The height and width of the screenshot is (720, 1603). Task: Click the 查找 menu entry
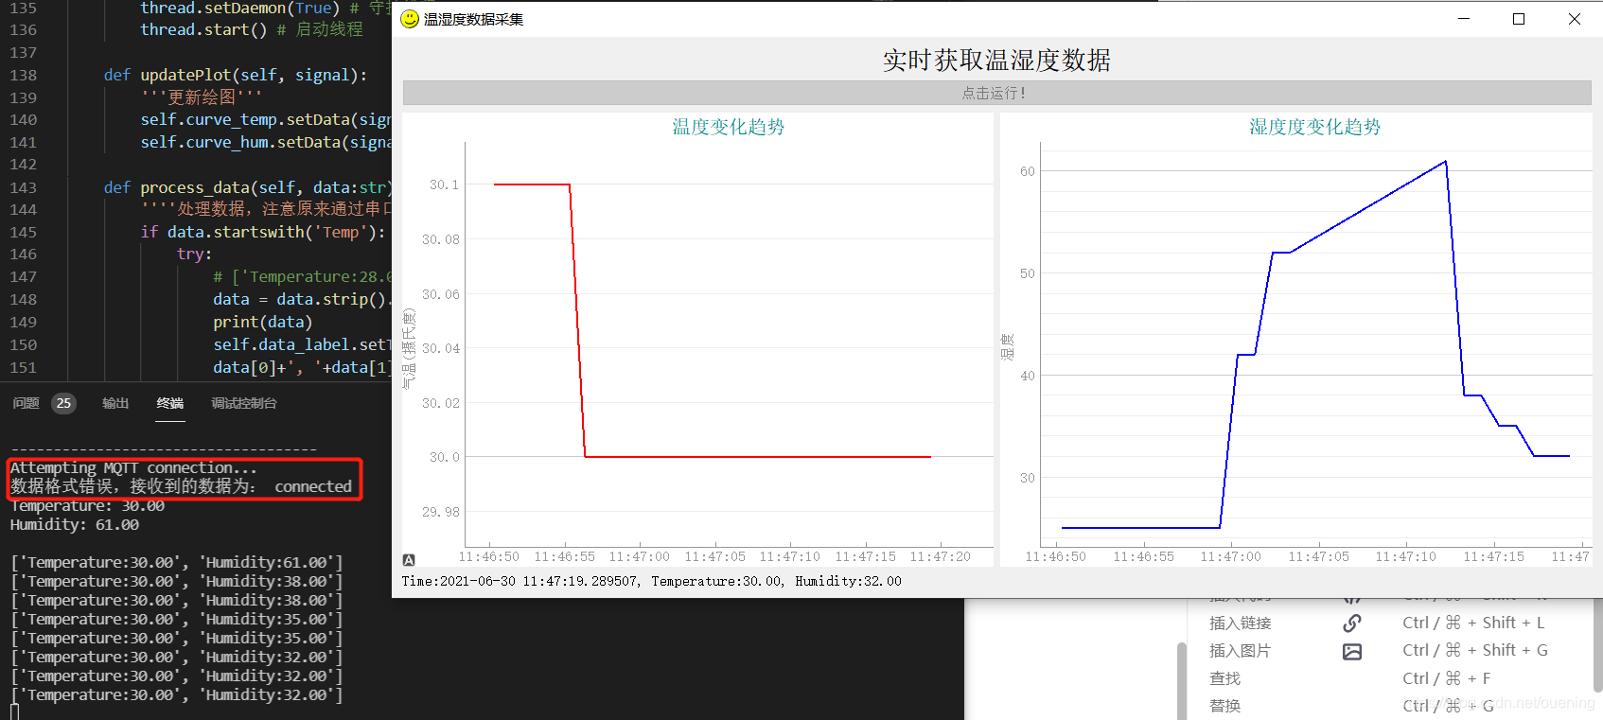coord(1224,678)
